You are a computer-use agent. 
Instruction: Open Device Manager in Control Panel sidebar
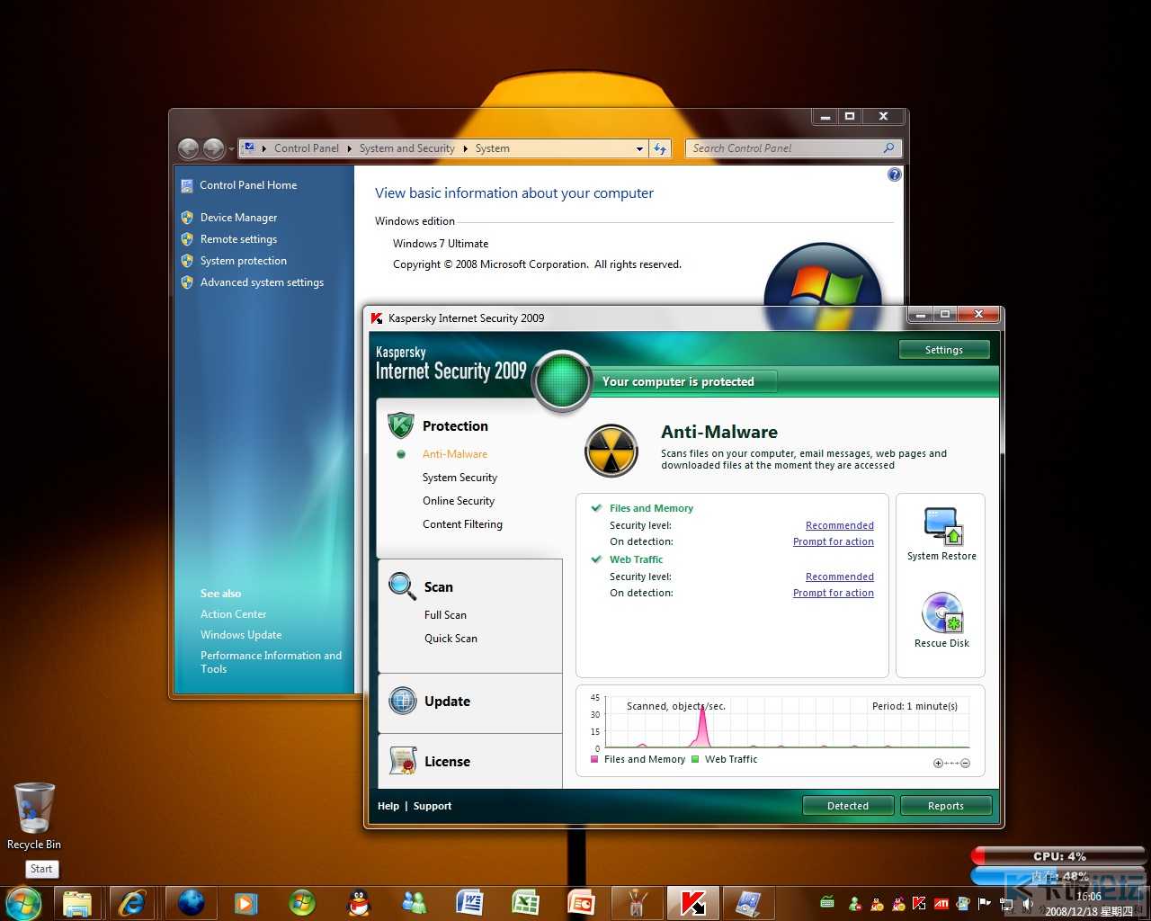[x=238, y=218]
